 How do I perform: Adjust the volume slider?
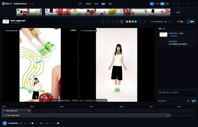[x=54, y=123]
